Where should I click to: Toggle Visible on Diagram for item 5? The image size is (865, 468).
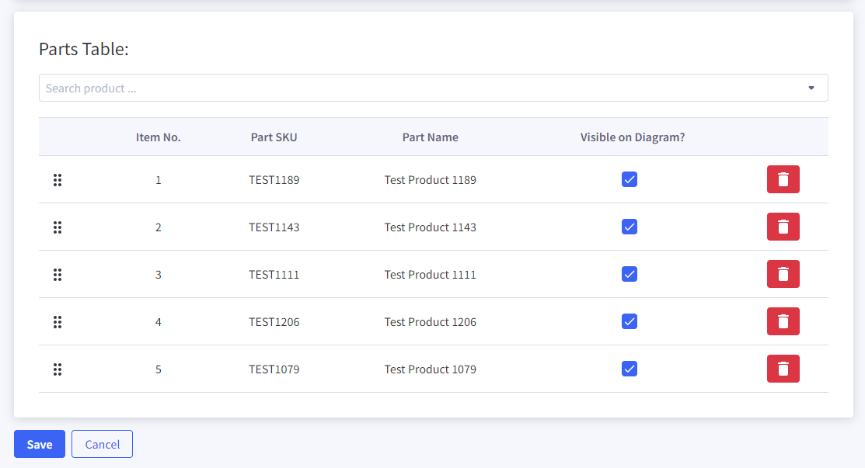[x=629, y=369]
